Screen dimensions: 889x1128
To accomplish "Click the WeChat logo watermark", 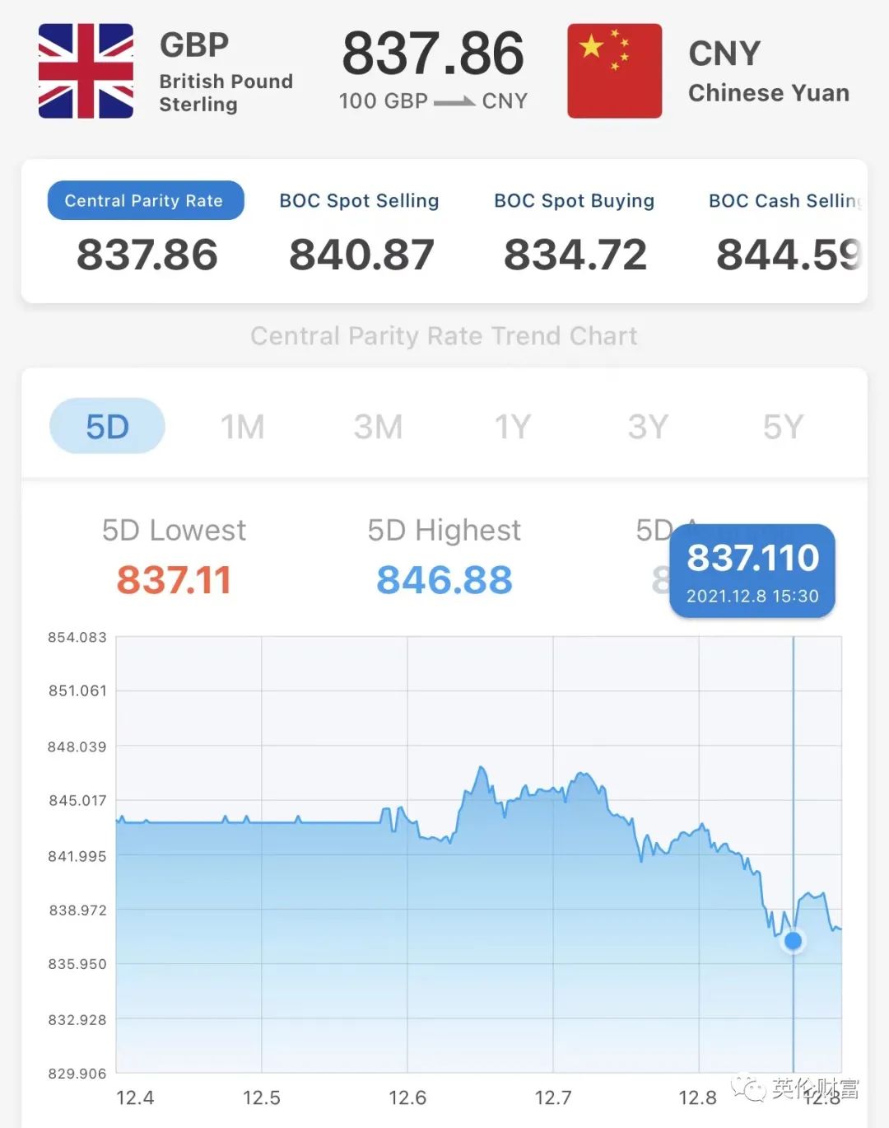I will tap(749, 1088).
